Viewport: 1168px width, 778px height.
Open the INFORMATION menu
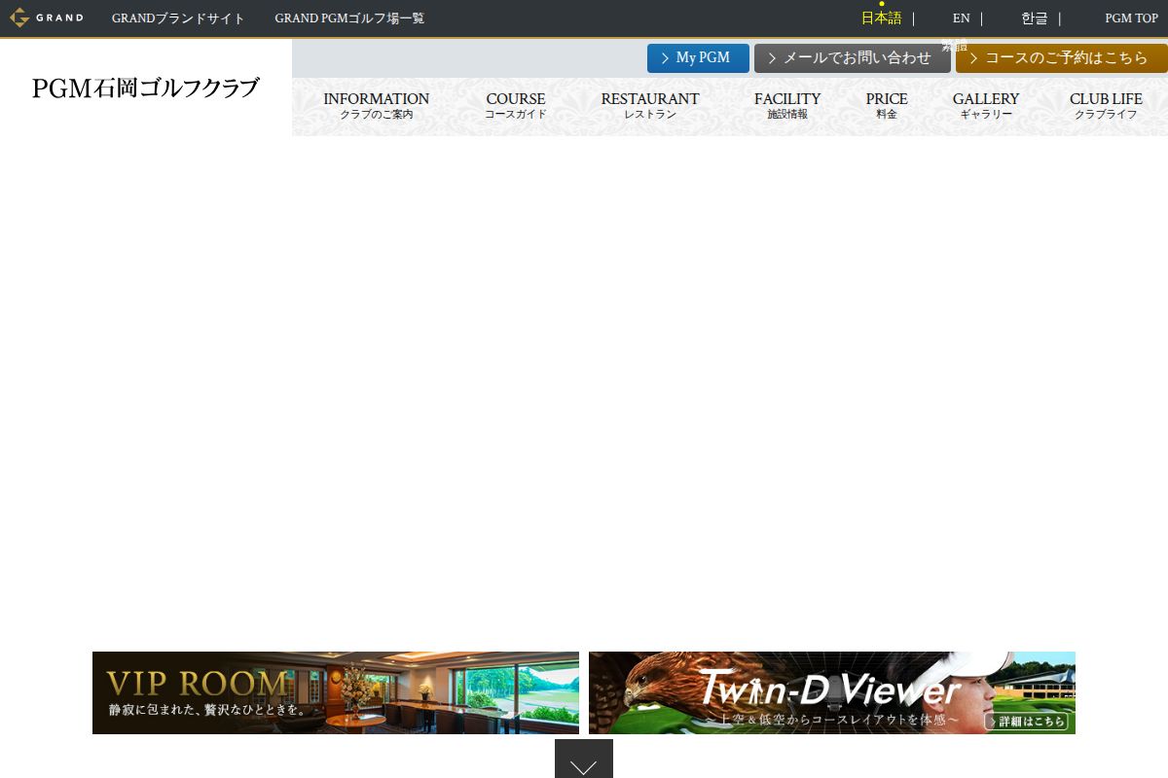pyautogui.click(x=376, y=105)
